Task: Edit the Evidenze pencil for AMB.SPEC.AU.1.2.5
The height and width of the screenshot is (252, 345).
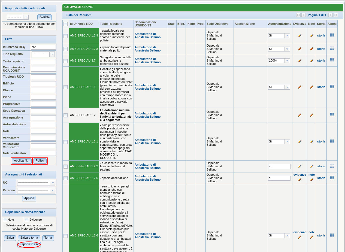Action: pyautogui.click(x=299, y=180)
